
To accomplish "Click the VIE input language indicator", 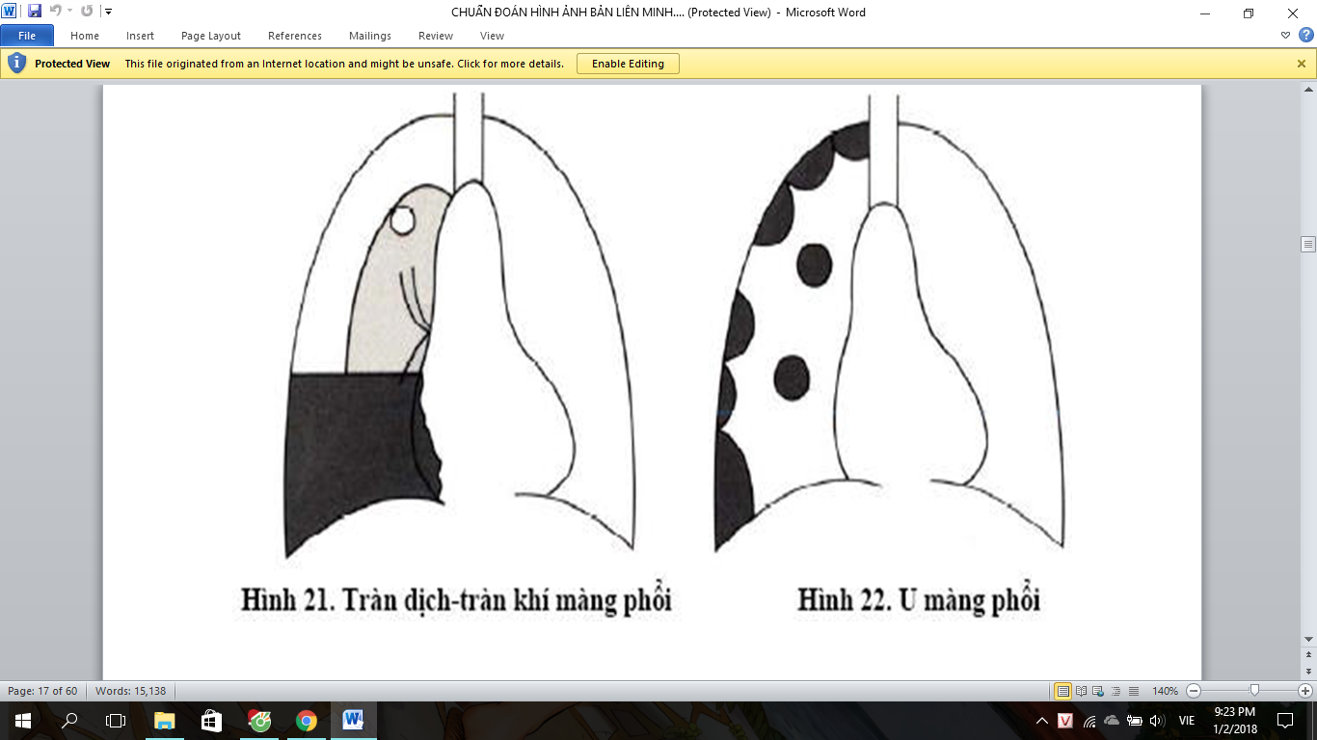I will (1187, 721).
